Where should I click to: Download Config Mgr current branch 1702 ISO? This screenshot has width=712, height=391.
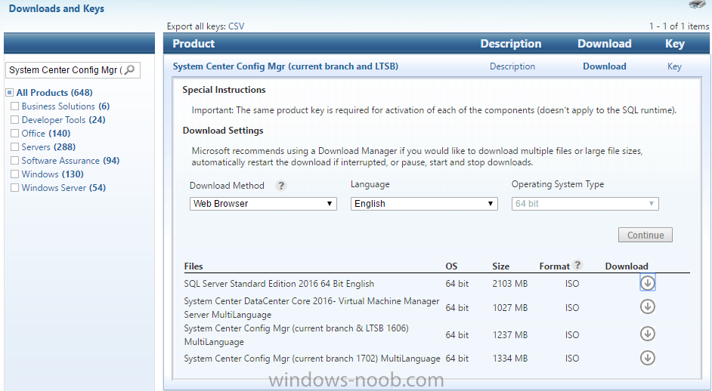tap(648, 358)
